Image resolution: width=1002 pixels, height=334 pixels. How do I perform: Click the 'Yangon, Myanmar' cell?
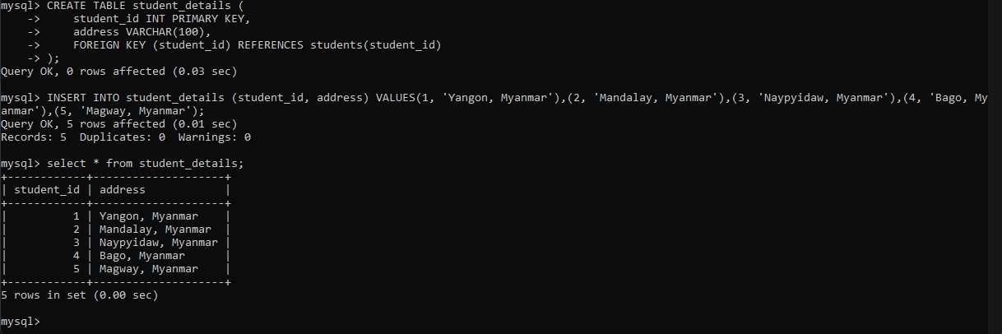coord(148,216)
